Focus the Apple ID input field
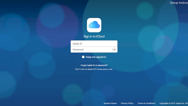188x106 pixels. coord(94,44)
